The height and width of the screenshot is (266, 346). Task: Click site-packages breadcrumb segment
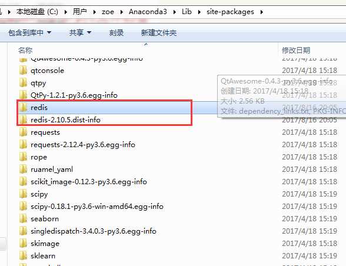(230, 12)
